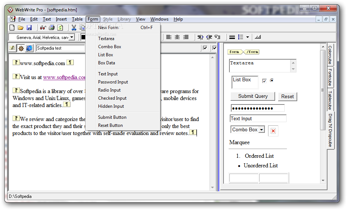Click the WebWrite document icon in menu bar

point(13,19)
